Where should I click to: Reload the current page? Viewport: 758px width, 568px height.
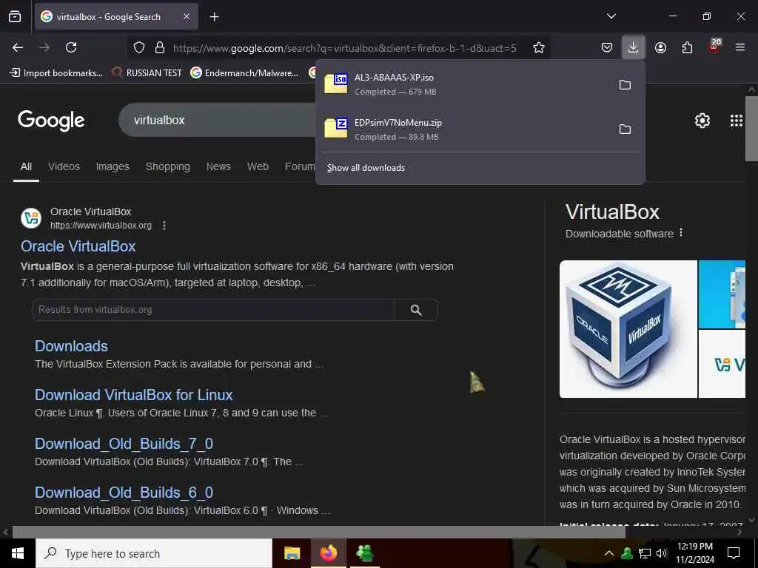[71, 47]
